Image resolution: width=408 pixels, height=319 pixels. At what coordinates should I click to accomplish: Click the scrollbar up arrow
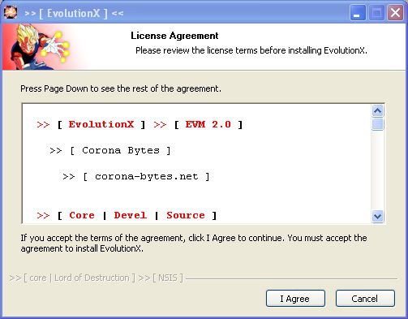point(377,110)
